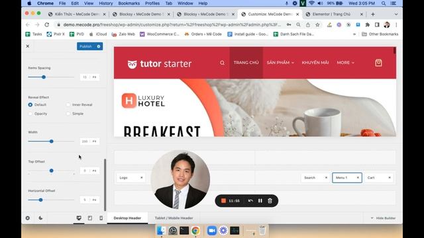
Task: Delete the recording with trash icon
Action: pyautogui.click(x=270, y=201)
